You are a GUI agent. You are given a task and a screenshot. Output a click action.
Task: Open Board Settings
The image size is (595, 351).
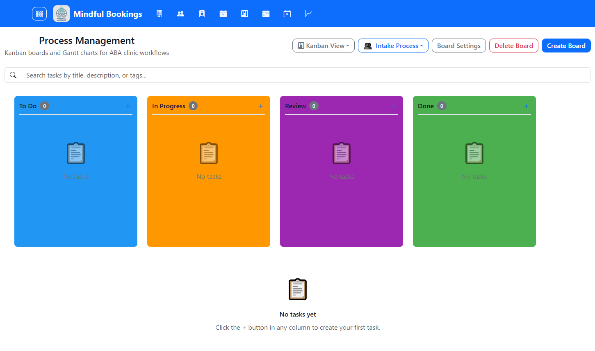coord(458,46)
